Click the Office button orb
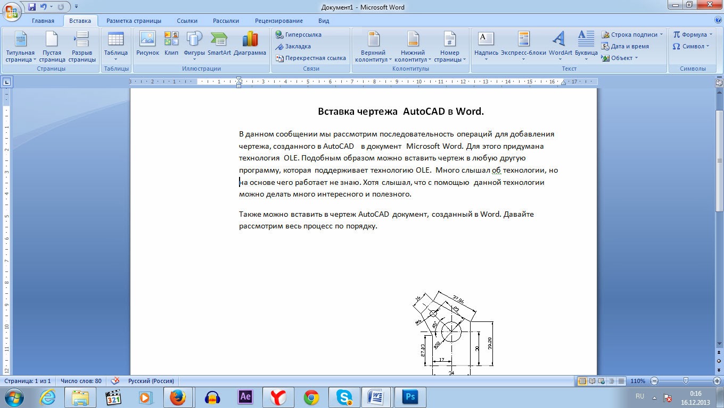The width and height of the screenshot is (724, 408). pyautogui.click(x=12, y=11)
